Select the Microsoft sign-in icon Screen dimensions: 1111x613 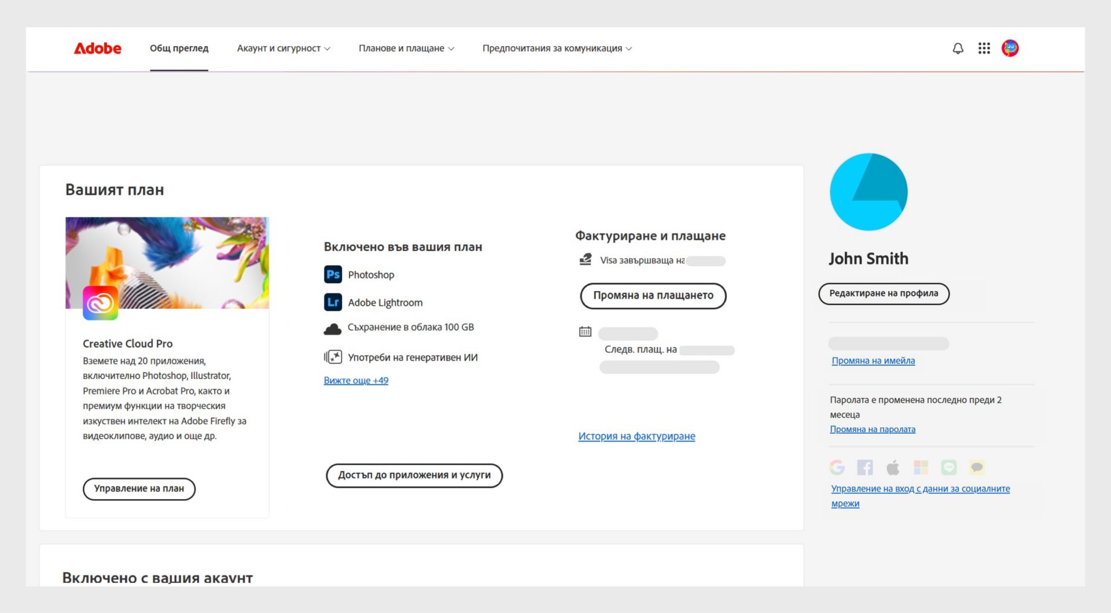click(920, 467)
